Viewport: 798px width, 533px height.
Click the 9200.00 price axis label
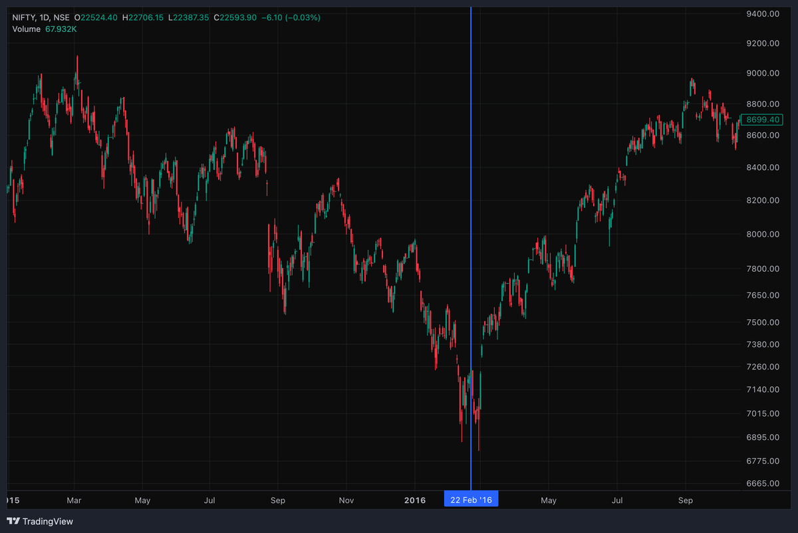click(x=763, y=44)
